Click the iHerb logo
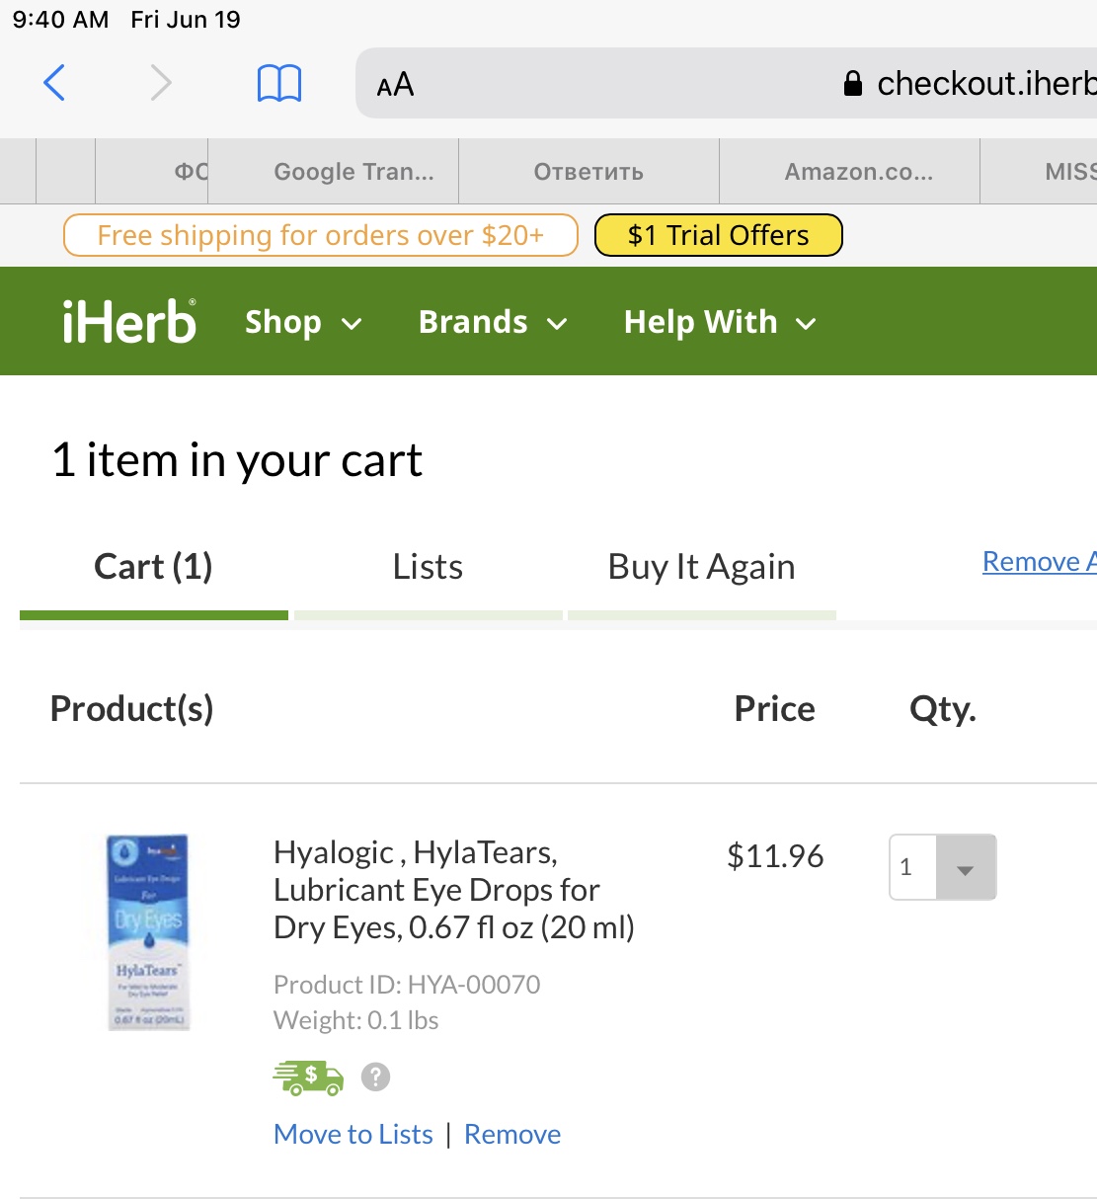 (129, 322)
